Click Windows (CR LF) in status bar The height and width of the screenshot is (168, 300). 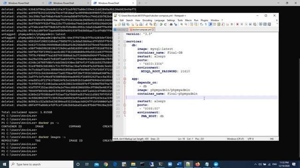[235, 139]
